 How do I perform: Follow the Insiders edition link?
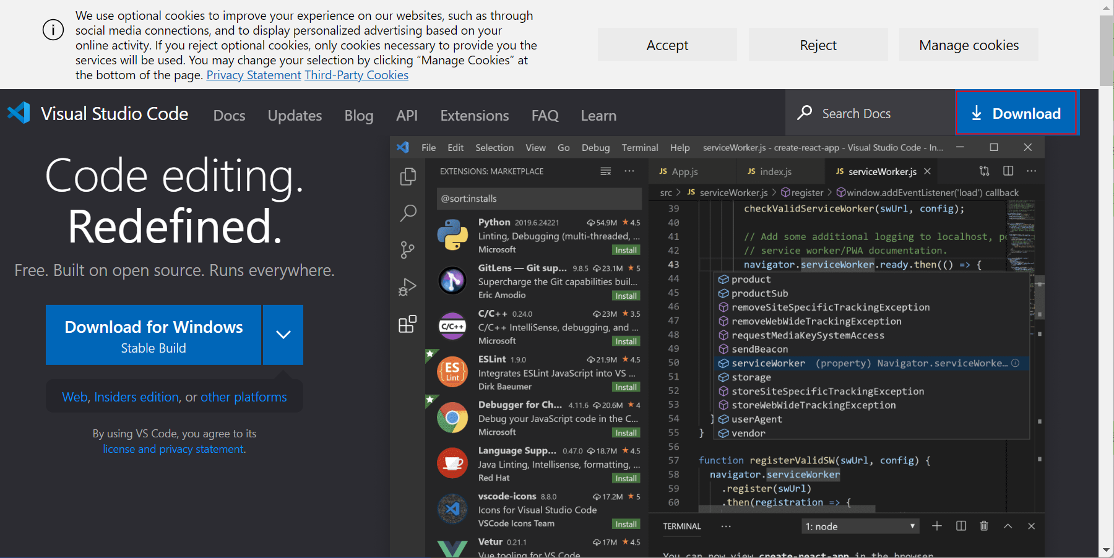137,397
